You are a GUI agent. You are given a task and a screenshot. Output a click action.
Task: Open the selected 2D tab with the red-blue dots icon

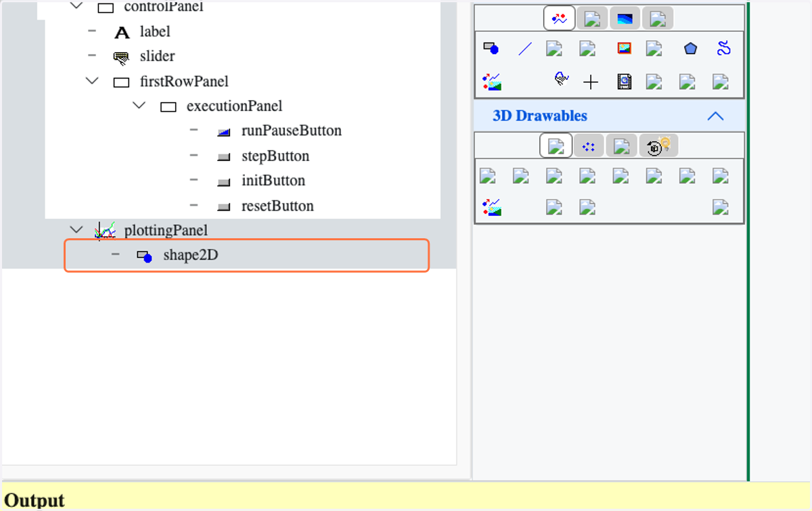tap(560, 19)
